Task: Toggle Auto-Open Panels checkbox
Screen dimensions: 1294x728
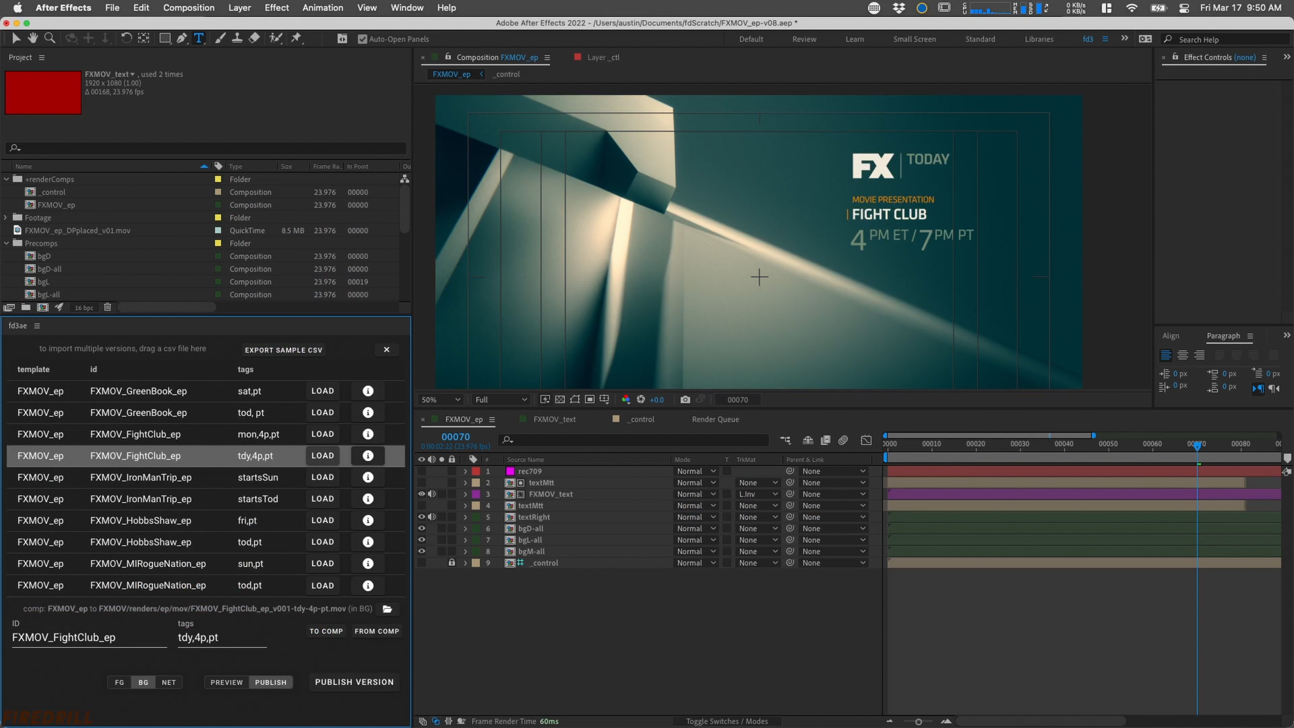Action: pos(363,39)
